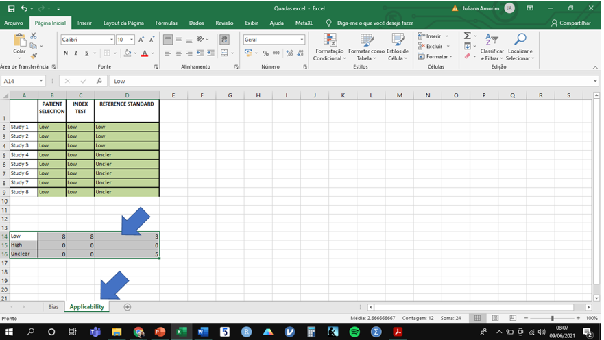Toggle italic (I) formatting
Image resolution: width=604 pixels, height=340 pixels.
pyautogui.click(x=76, y=53)
